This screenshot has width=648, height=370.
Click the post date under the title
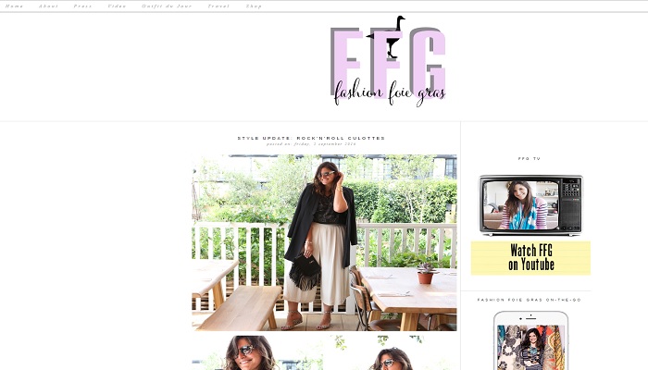[311, 144]
